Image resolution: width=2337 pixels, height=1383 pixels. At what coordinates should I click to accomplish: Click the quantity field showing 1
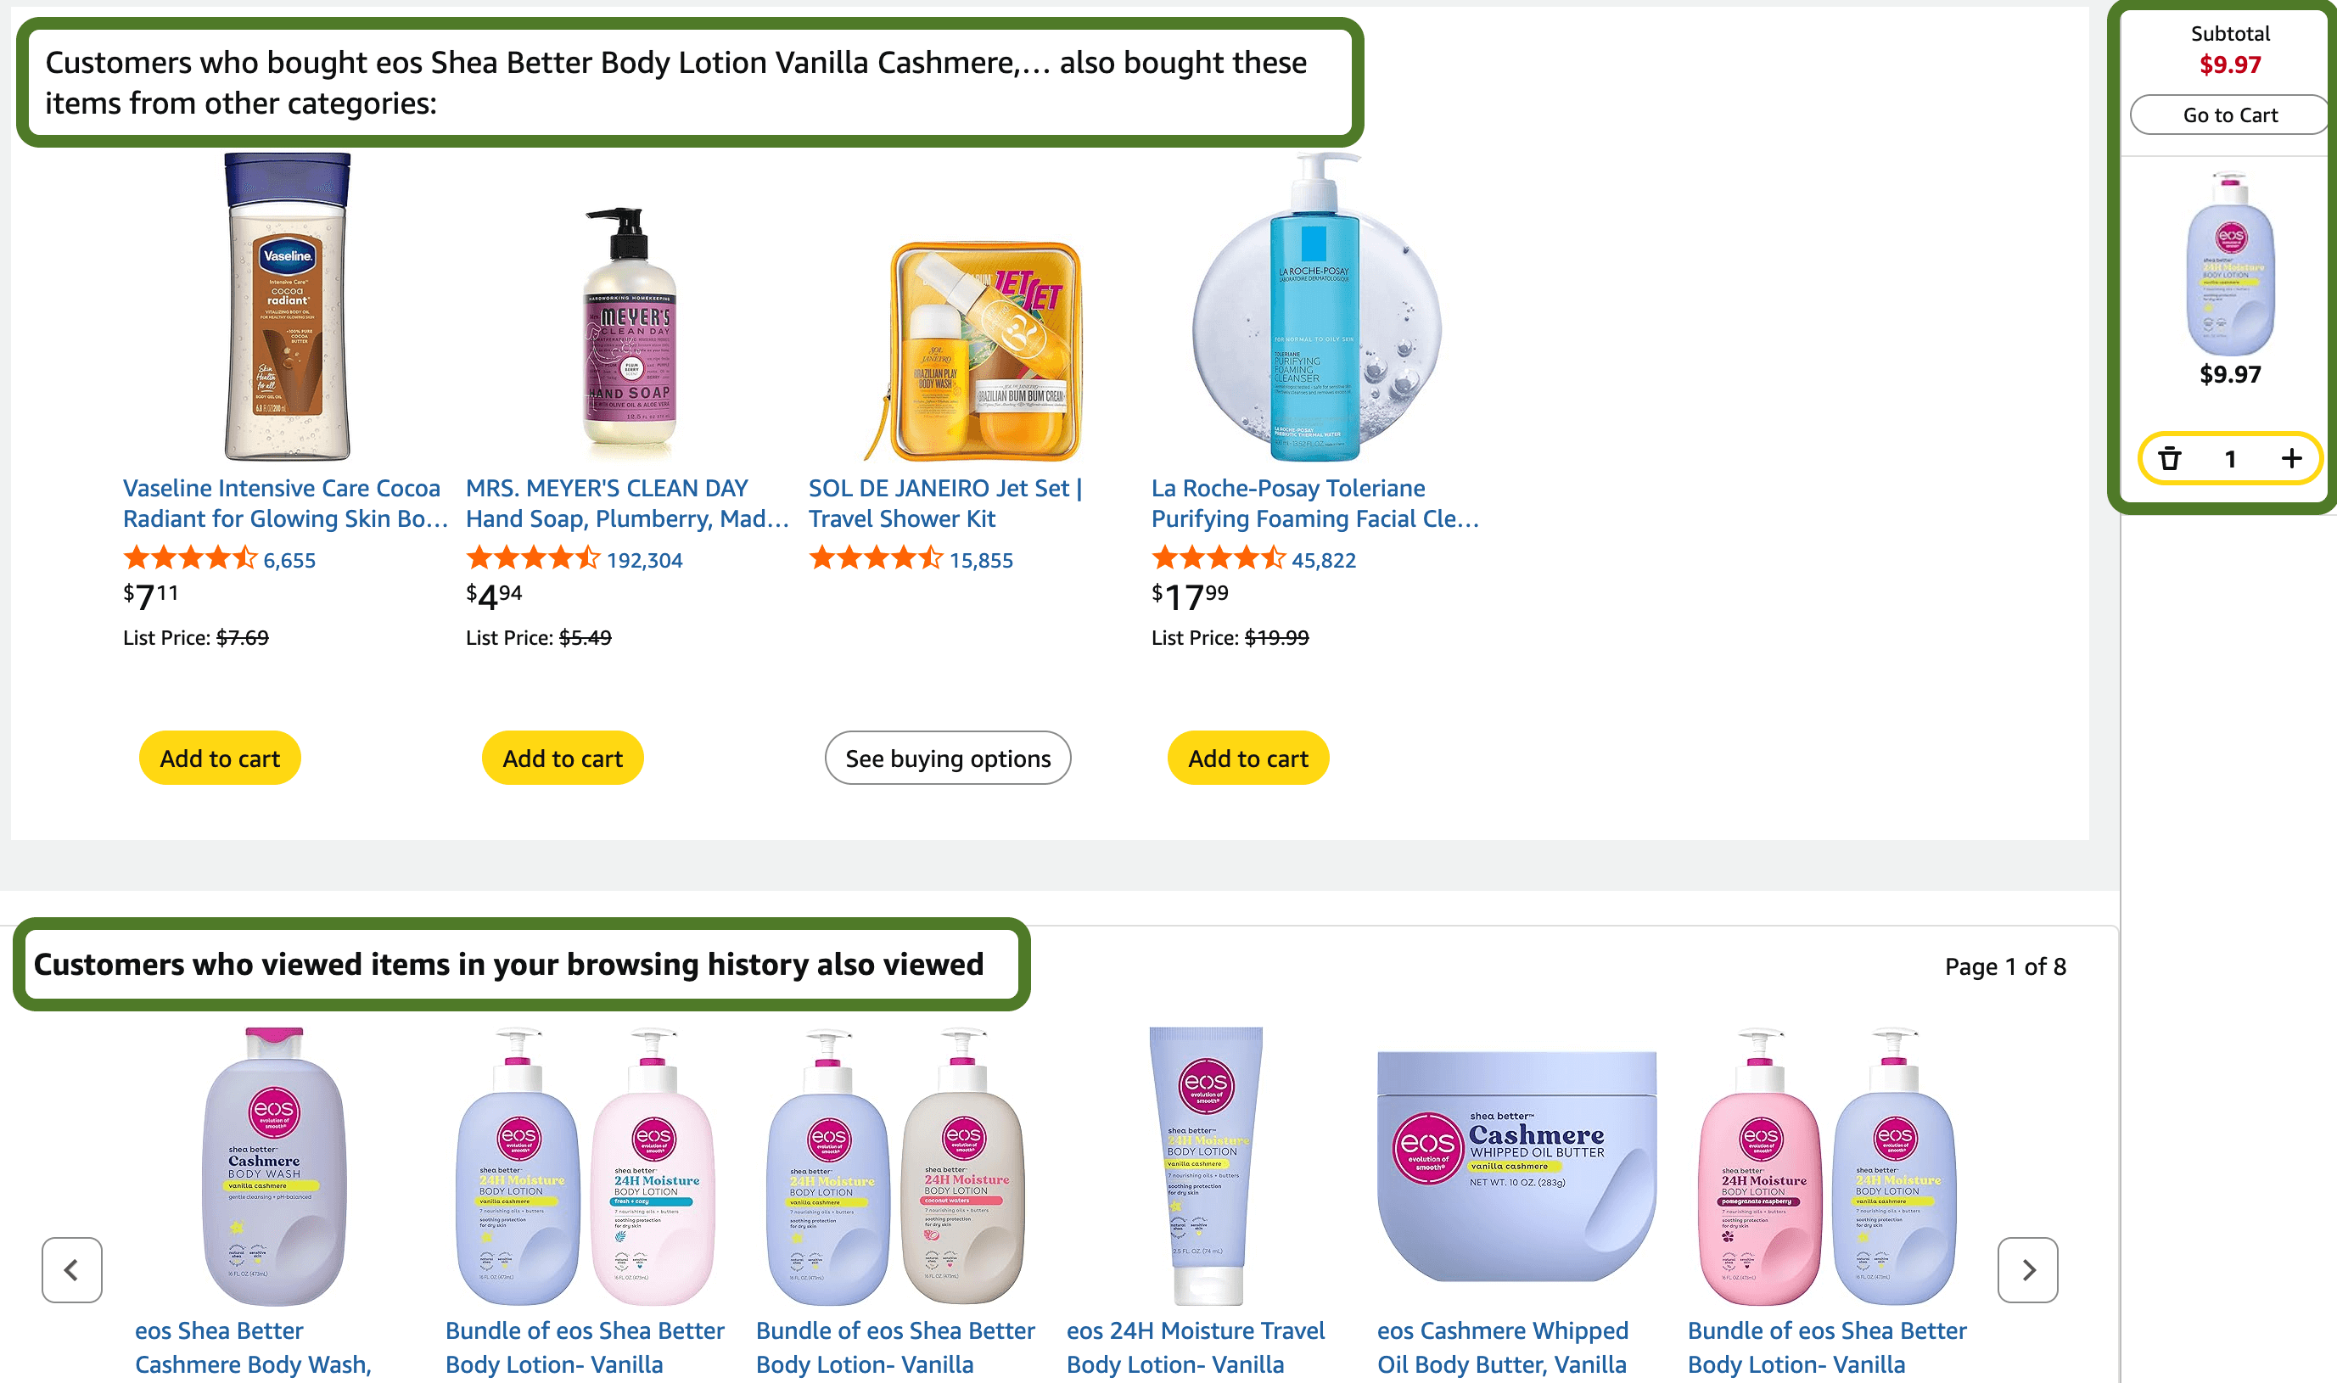coord(2230,457)
